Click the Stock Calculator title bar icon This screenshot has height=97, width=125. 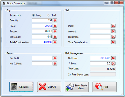click(4, 3)
